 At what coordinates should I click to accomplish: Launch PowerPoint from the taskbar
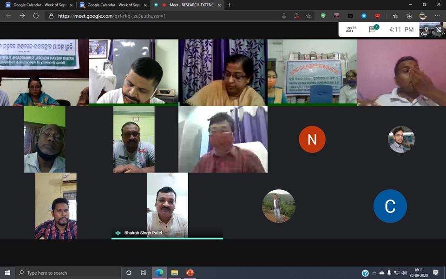coord(190,273)
